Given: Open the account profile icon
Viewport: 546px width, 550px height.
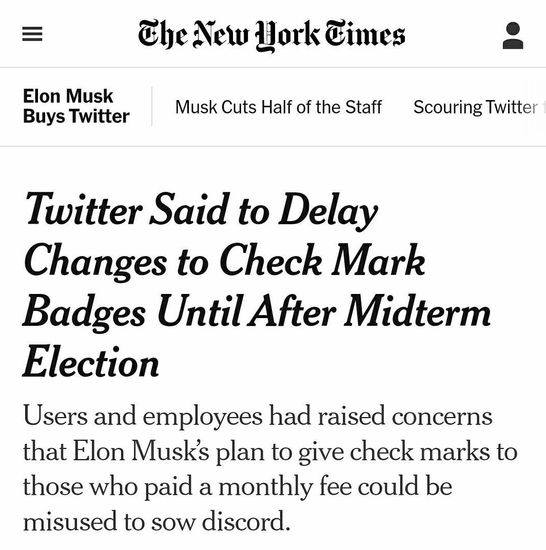Looking at the screenshot, I should pyautogui.click(x=513, y=35).
